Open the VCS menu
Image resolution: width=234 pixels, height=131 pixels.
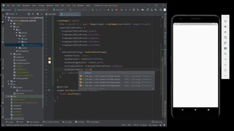[x=74, y=5]
